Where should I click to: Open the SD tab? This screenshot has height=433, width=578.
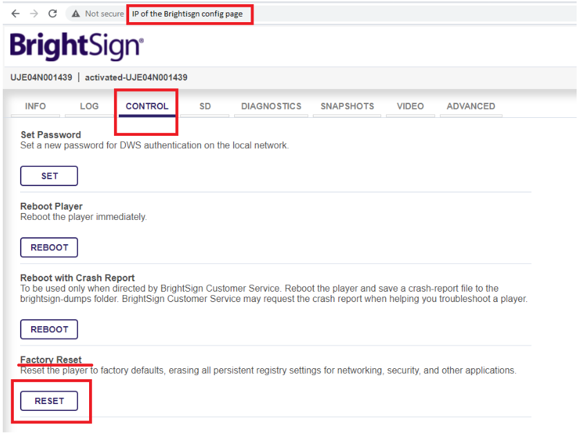coord(205,106)
